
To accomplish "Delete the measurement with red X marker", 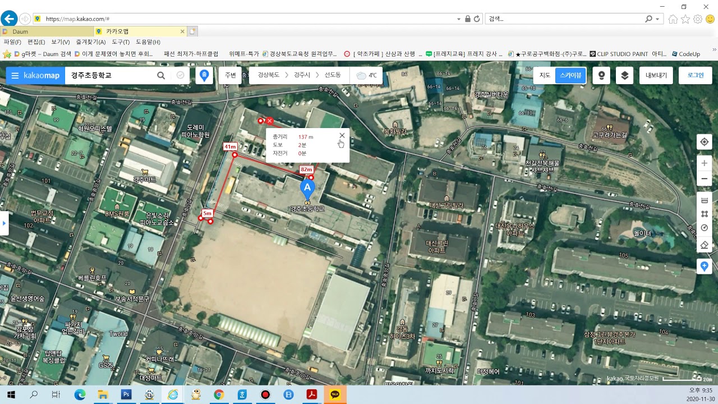I will (x=270, y=121).
